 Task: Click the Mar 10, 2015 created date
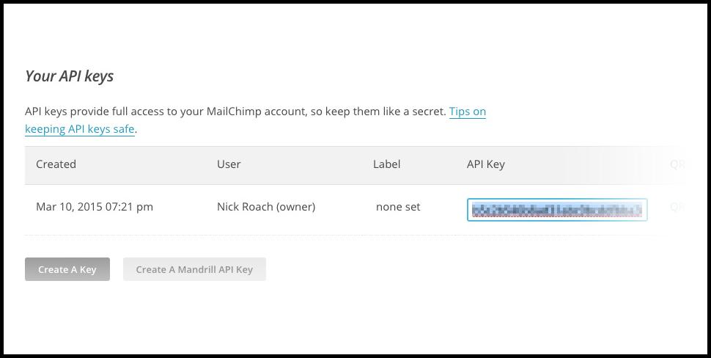(x=69, y=207)
